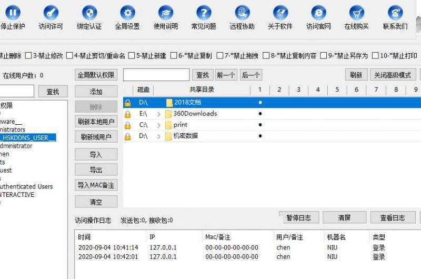The width and height of the screenshot is (421, 279).
Task: Click lock icon of 2018文档 row
Action: (x=128, y=103)
